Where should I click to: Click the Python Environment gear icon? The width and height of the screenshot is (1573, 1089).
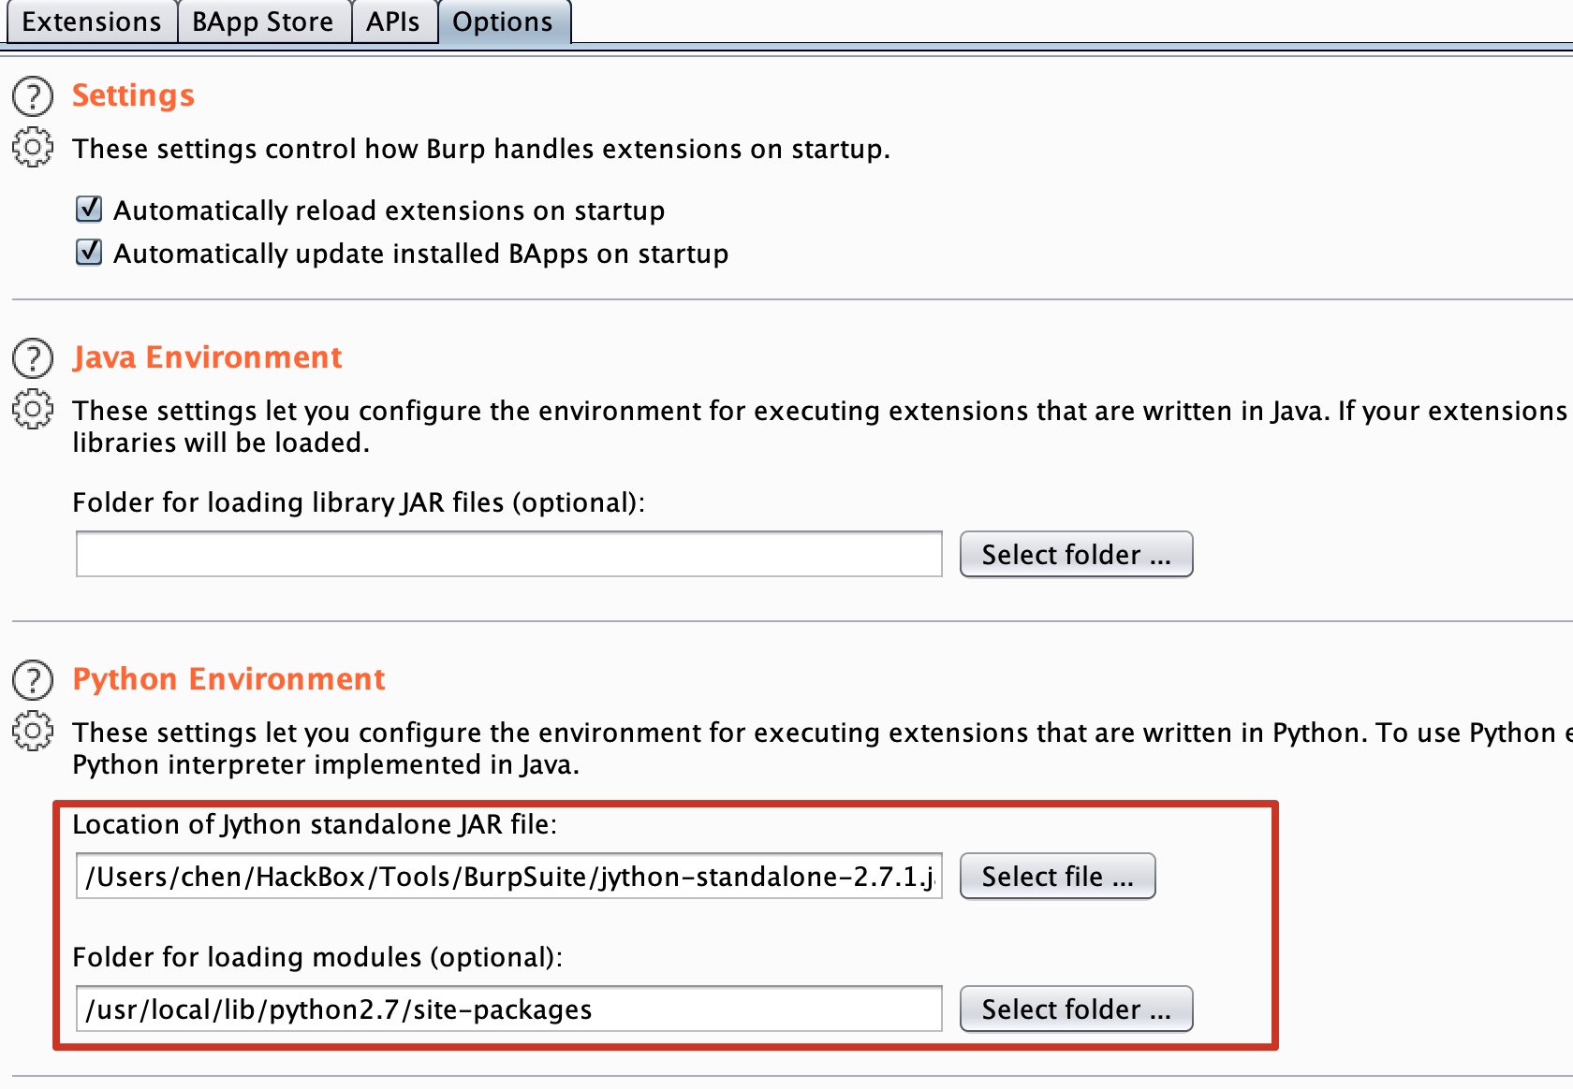(x=33, y=731)
